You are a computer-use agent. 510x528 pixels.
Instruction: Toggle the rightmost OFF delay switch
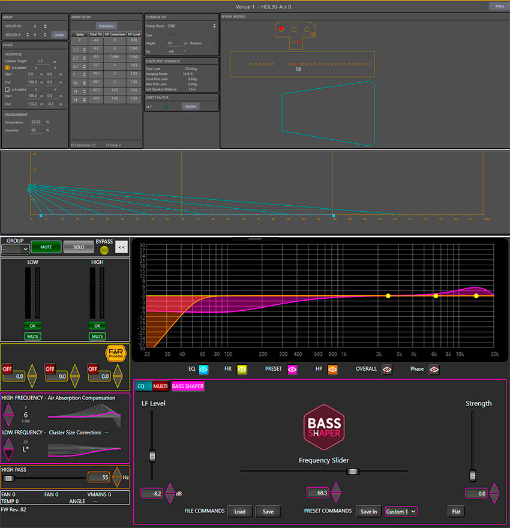tap(92, 369)
